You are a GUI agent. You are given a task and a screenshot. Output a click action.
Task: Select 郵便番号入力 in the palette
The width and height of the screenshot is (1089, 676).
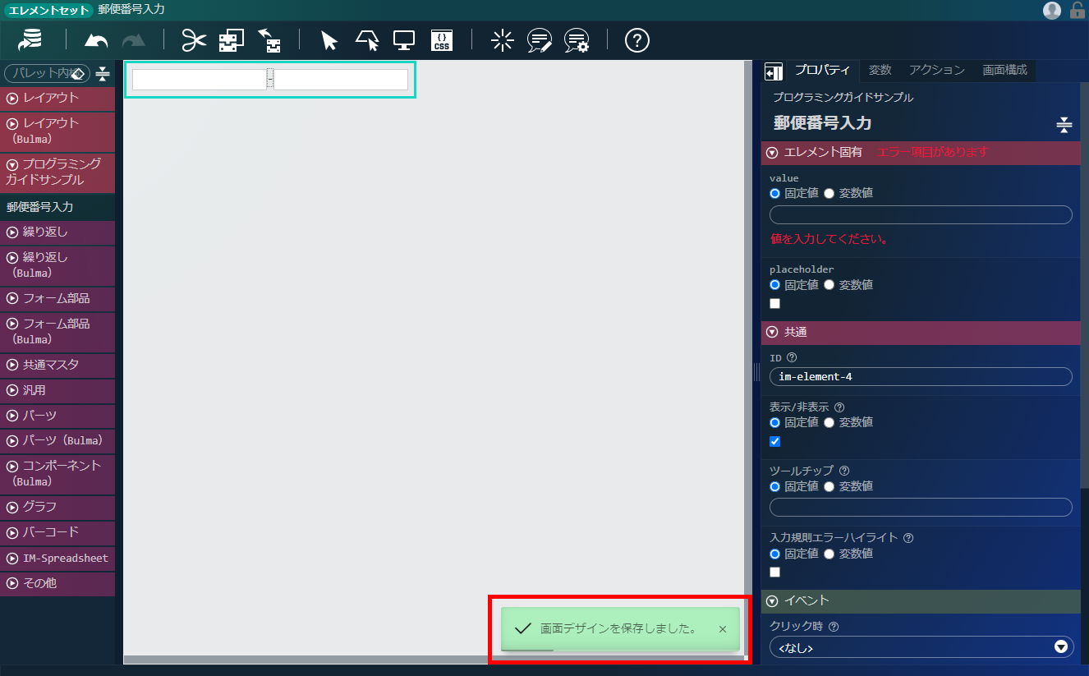(x=57, y=207)
